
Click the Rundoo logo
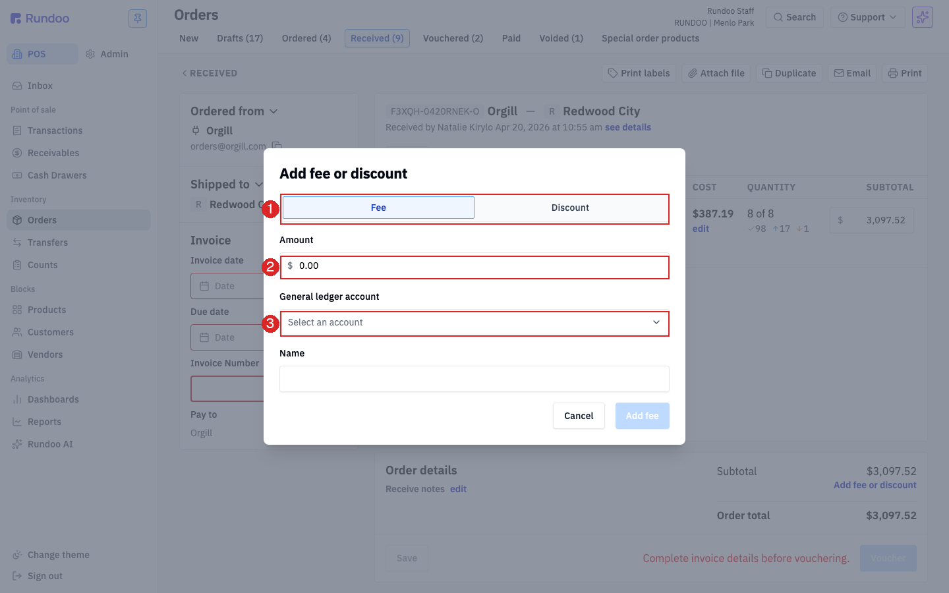40,18
